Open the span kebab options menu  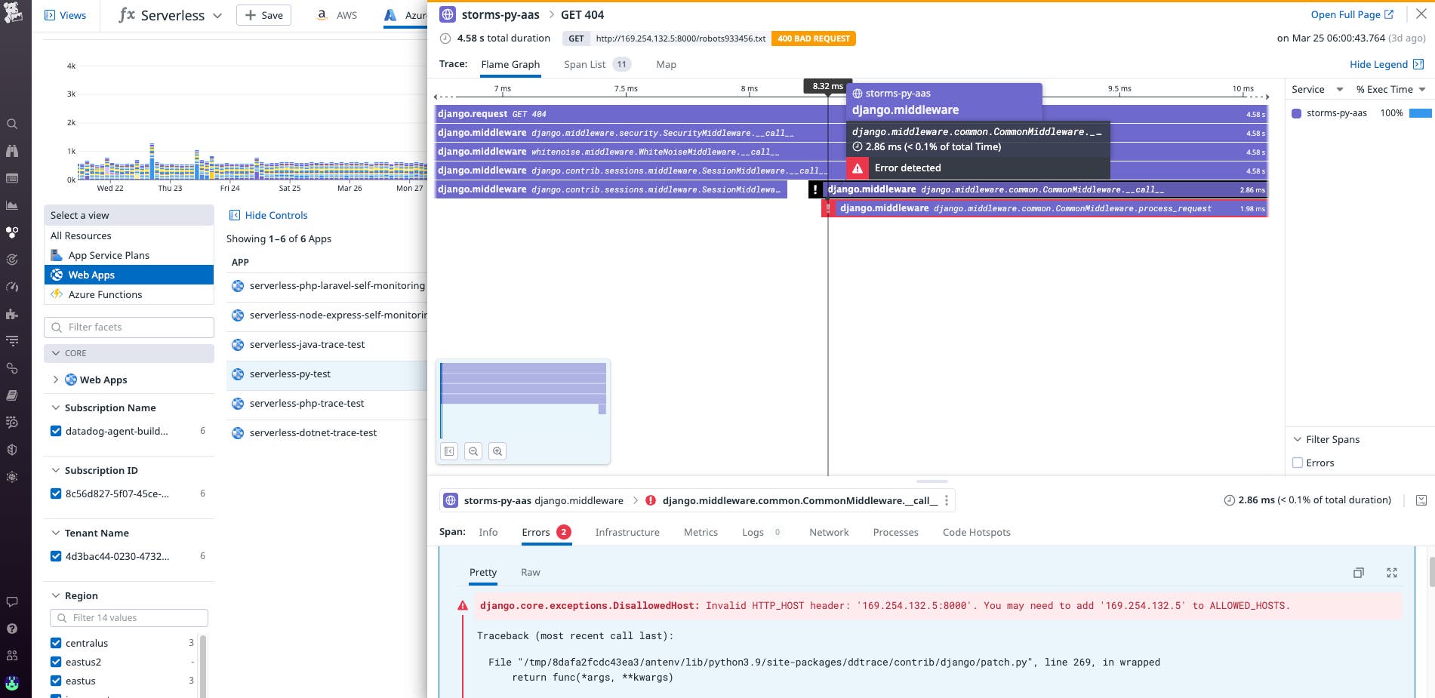[x=946, y=500]
